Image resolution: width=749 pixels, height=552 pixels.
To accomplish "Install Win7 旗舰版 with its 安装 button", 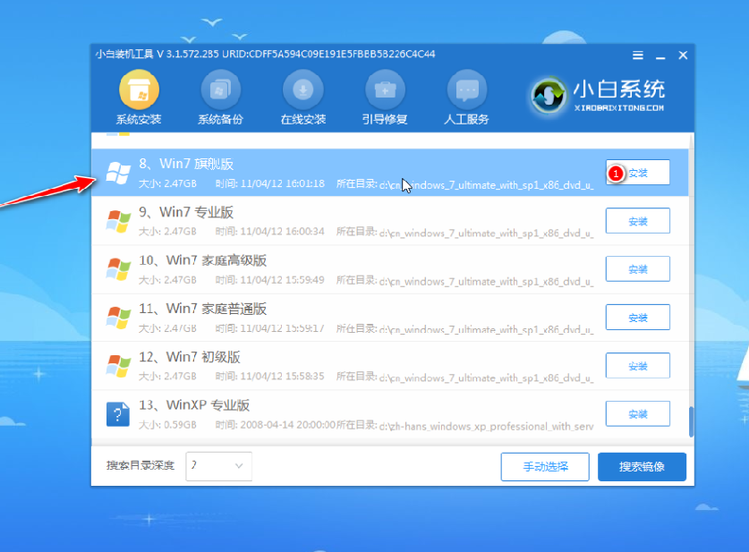I will [x=638, y=173].
